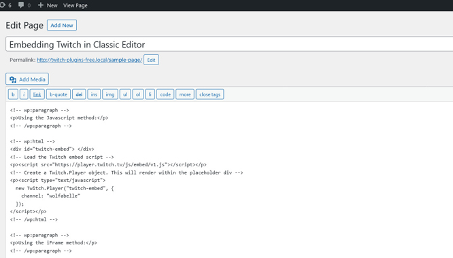Click Edit next to the permalink
This screenshot has height=258, width=453.
click(151, 60)
